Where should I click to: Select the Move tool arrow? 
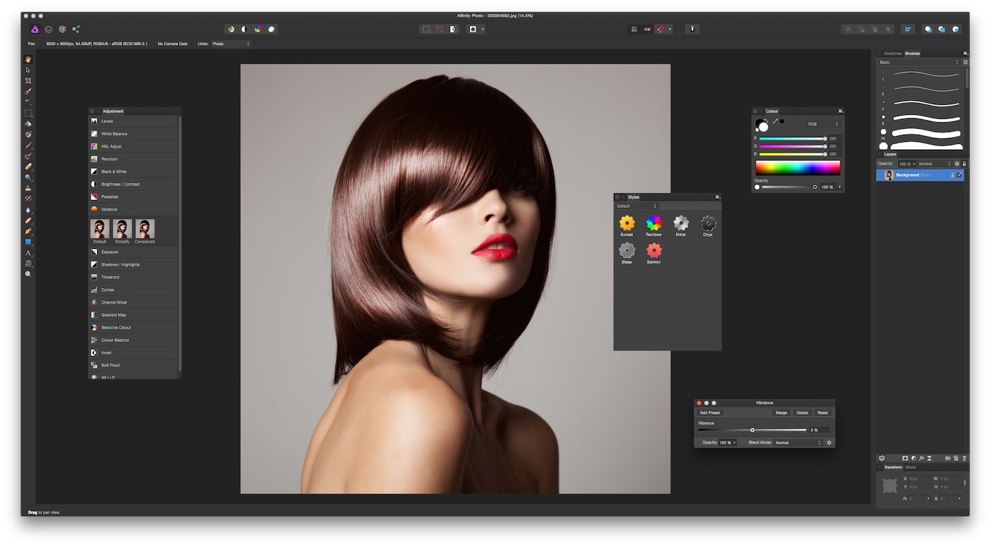(28, 70)
